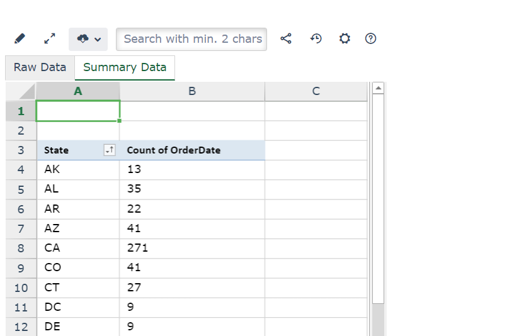Image resolution: width=519 pixels, height=336 pixels.
Task: Select the Summary Data tab
Action: [125, 67]
